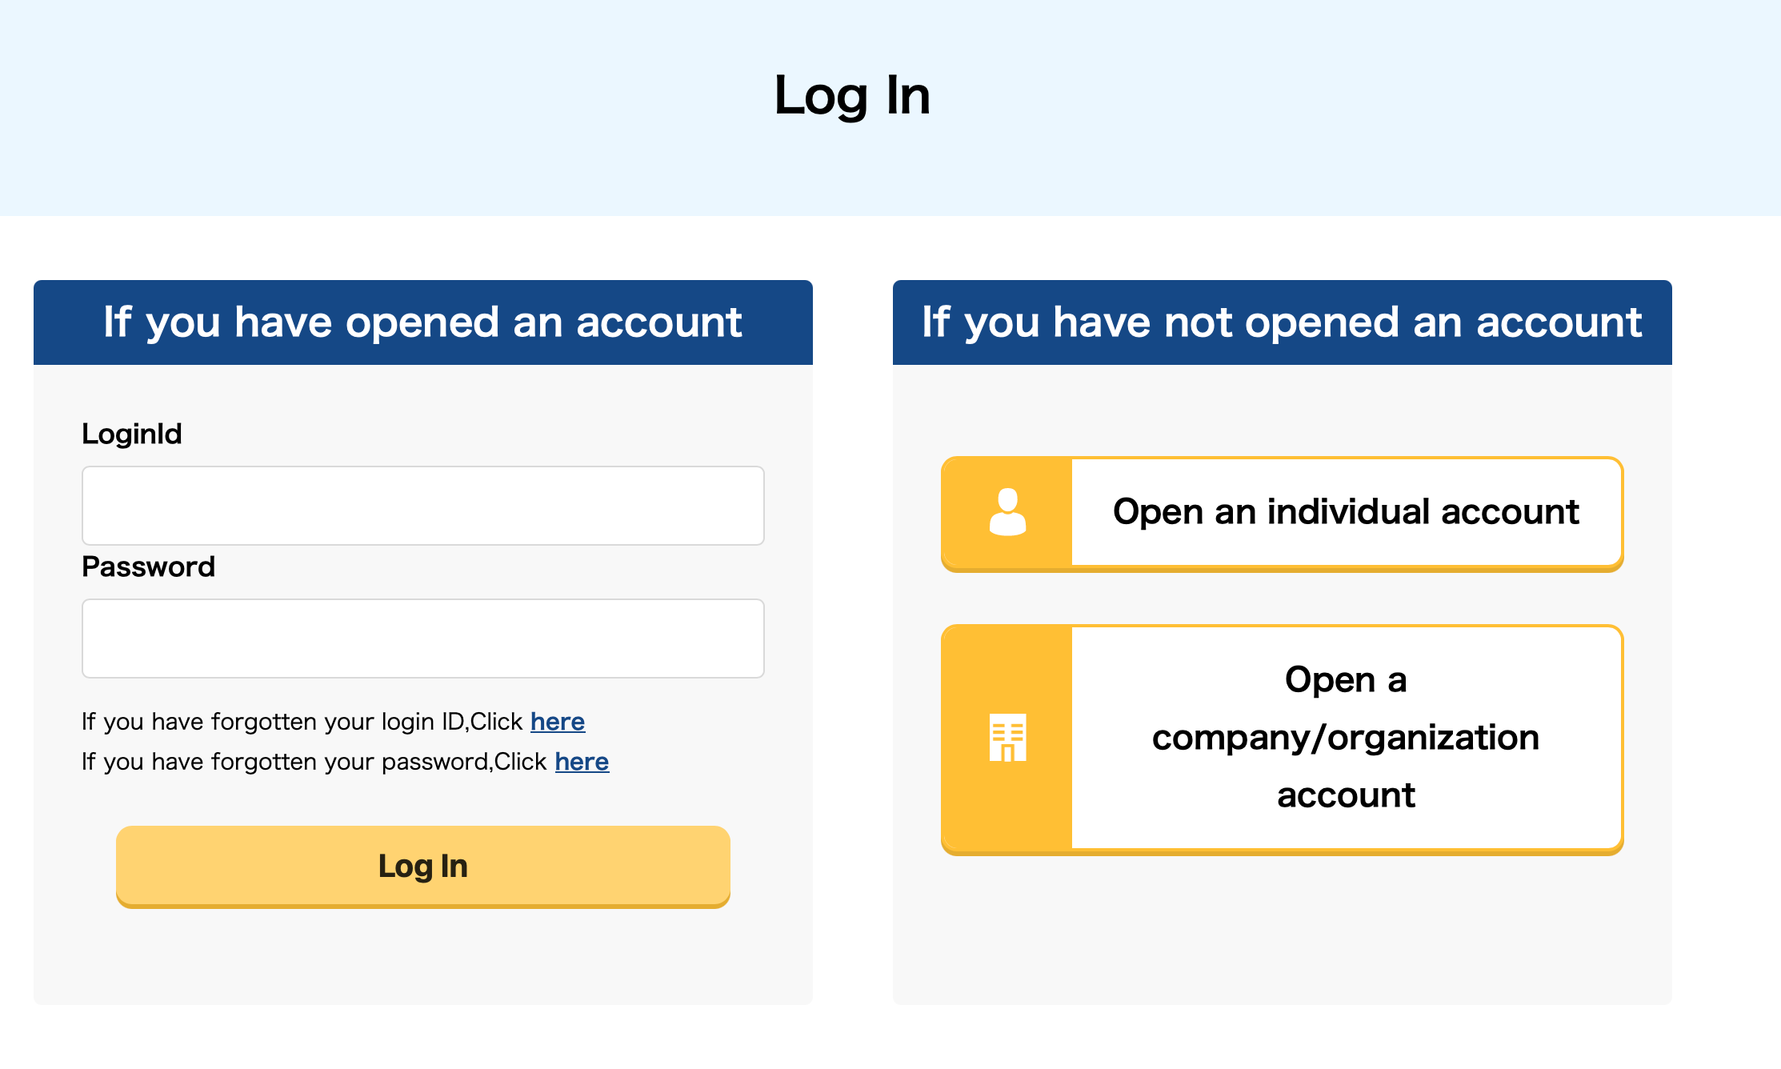Click blank area below the company account button

[x=1282, y=928]
